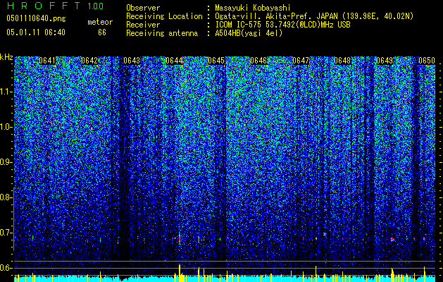443x282 pixels.
Task: Click the tallest yellow peak near 0644
Action: (180, 273)
